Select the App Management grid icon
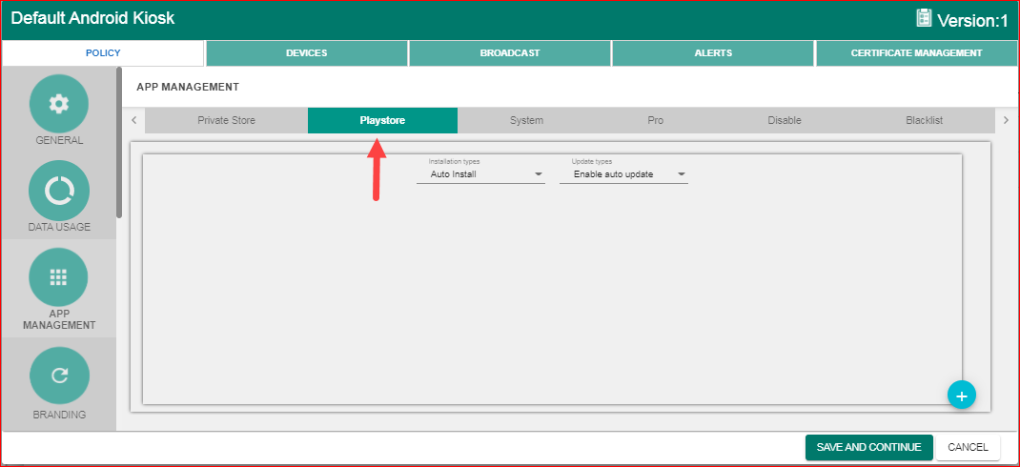 click(59, 277)
